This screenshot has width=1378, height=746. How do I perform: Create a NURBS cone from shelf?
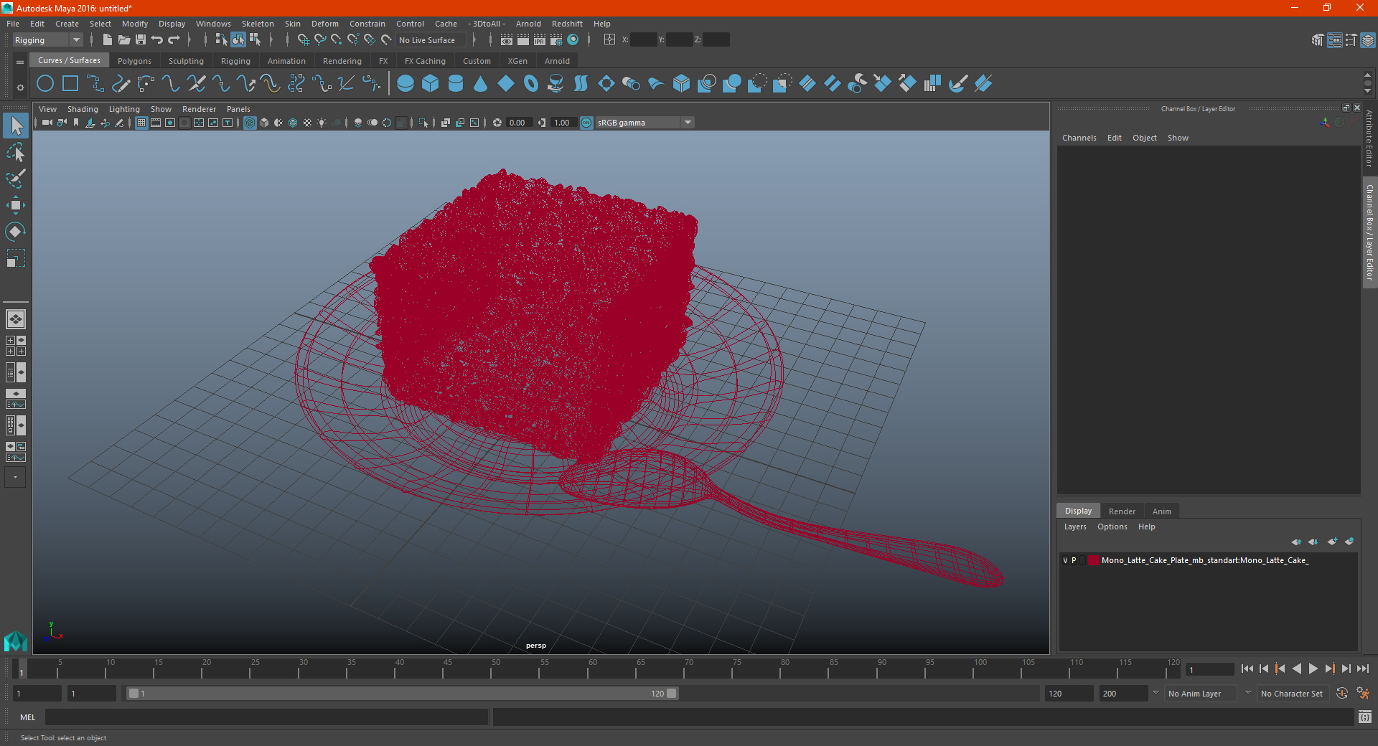pyautogui.click(x=481, y=84)
